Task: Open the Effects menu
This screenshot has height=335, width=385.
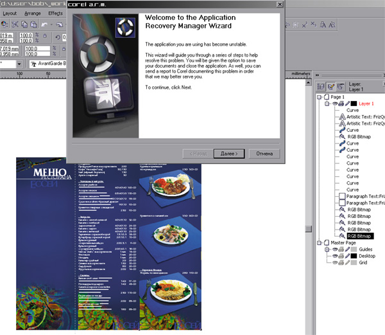Action: 55,14
